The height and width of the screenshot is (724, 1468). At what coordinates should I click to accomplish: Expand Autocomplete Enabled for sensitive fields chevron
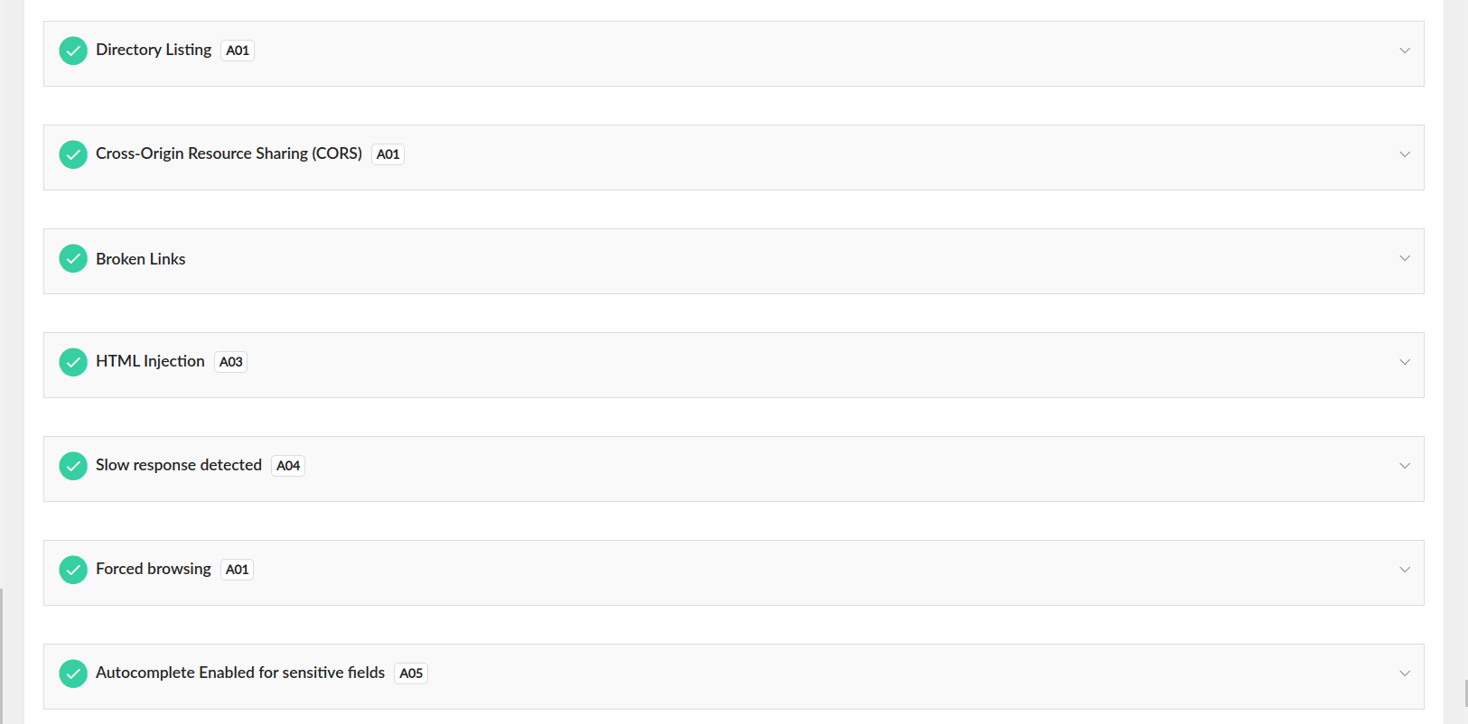1405,673
